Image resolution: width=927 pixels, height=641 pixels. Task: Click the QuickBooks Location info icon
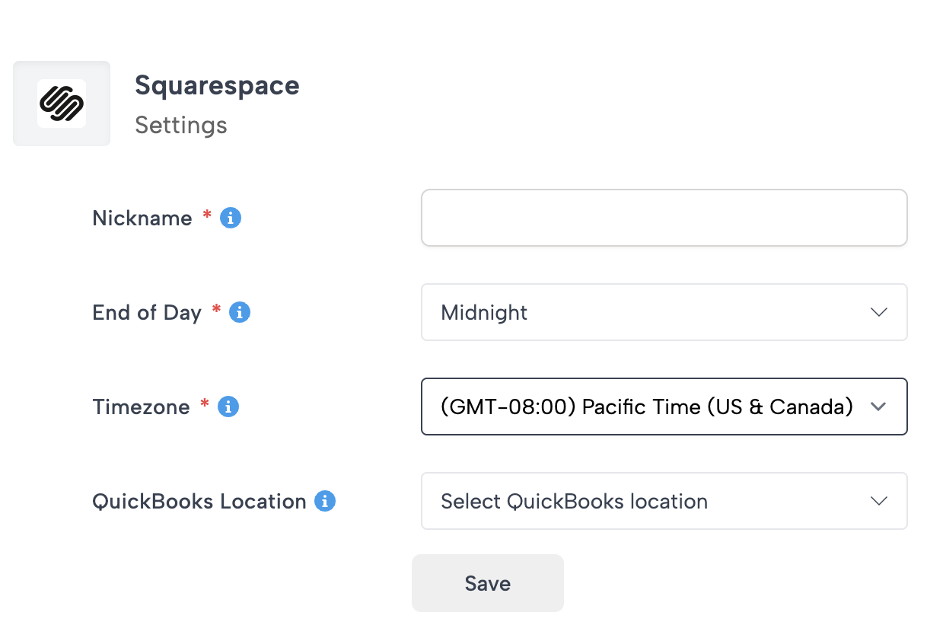click(325, 502)
